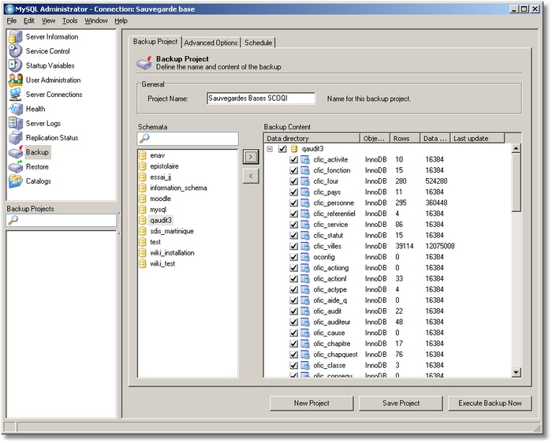Image resolution: width=552 pixels, height=443 pixels.
Task: Click the Backup Content scrollbar down arrow
Action: (516, 372)
